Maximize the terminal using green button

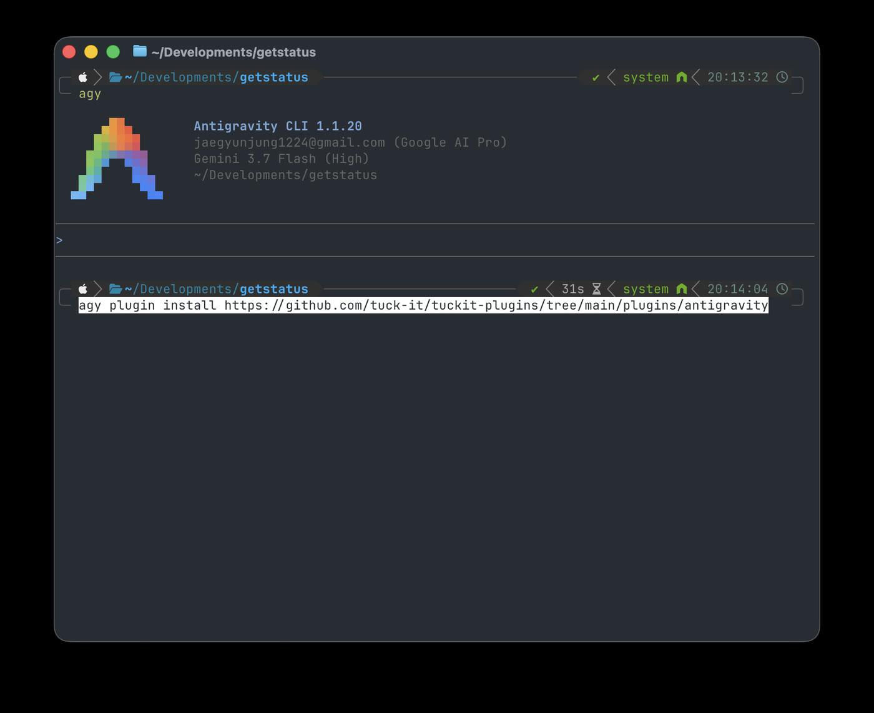point(113,52)
